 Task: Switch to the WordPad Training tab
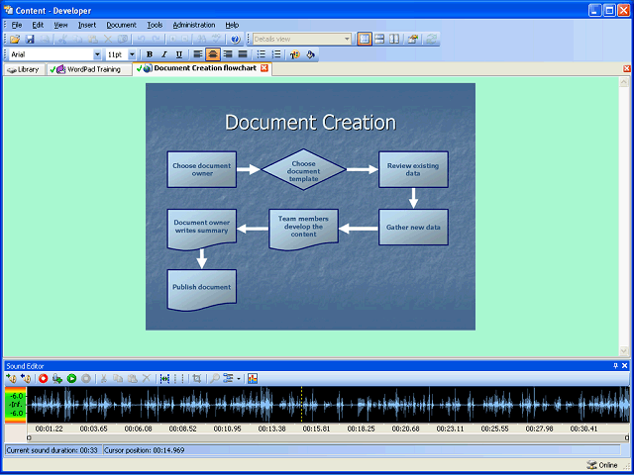click(x=94, y=69)
